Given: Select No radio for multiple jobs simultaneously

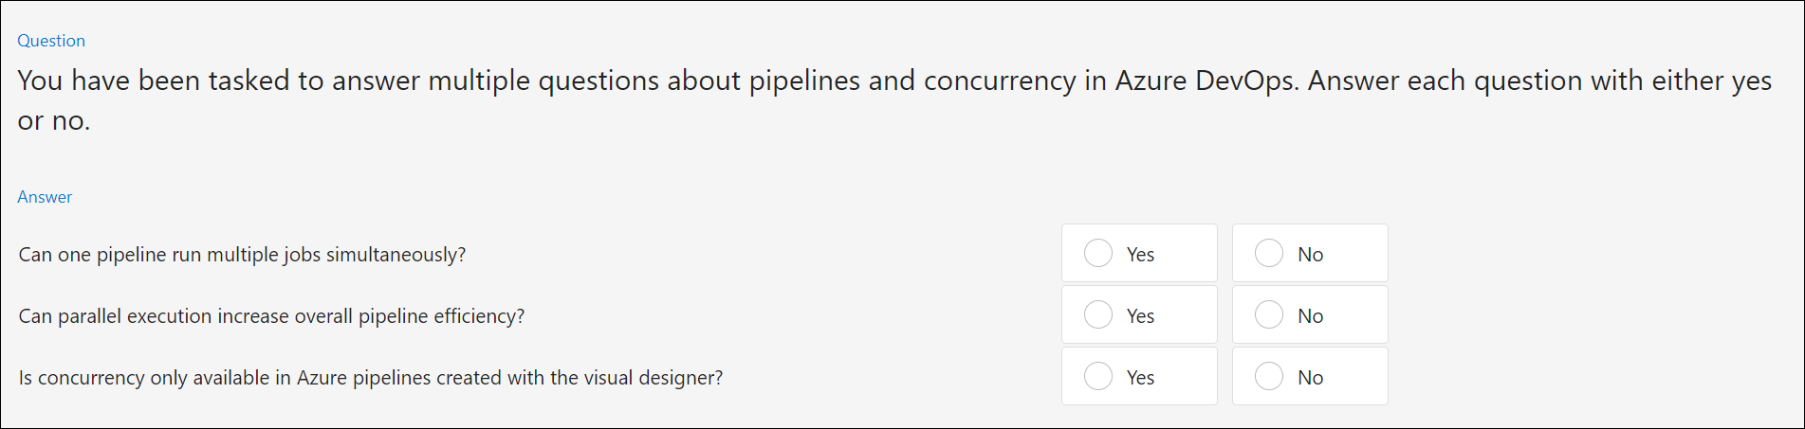Looking at the screenshot, I should [x=1268, y=253].
